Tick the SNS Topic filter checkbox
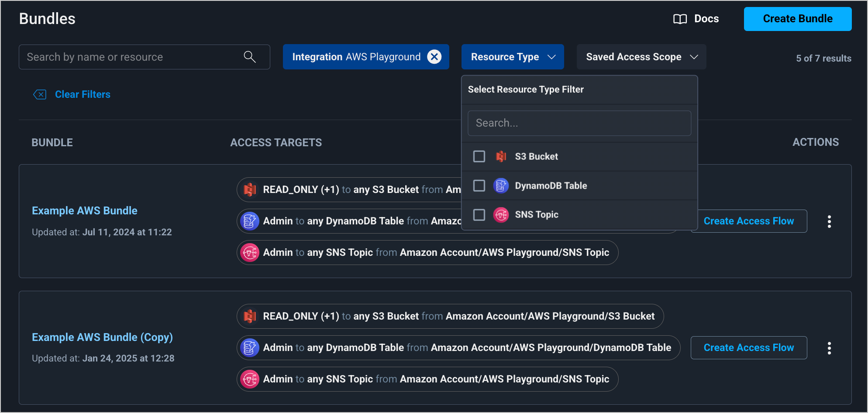 [x=479, y=215]
